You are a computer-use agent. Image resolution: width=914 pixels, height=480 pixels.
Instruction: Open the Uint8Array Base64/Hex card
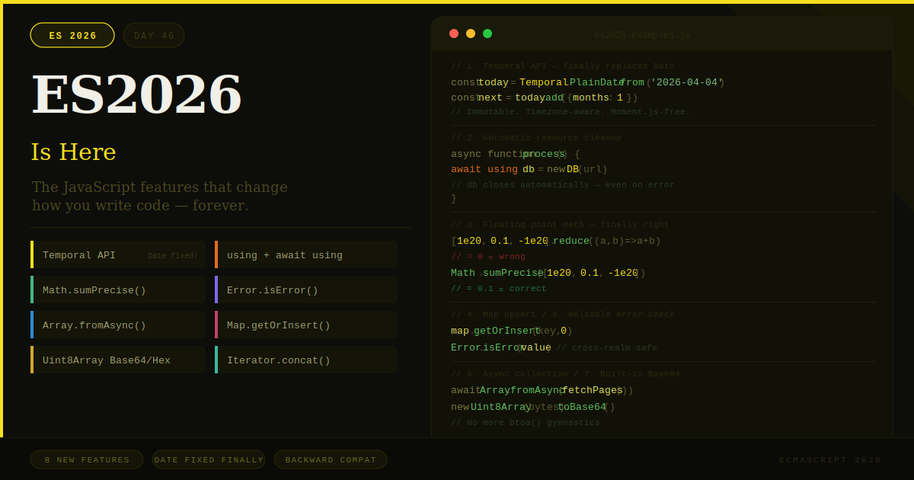[117, 360]
